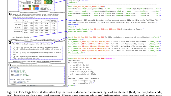Screen dimensions: 171x96
Task: Click 'A notable attribute of OTSL' sentence
Action: click(37, 61)
